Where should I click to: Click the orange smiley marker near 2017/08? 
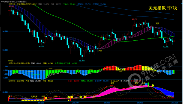tap(46, 98)
